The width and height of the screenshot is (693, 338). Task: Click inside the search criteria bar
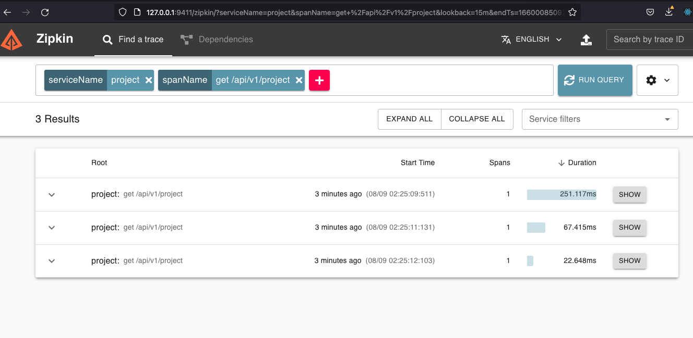(441, 80)
